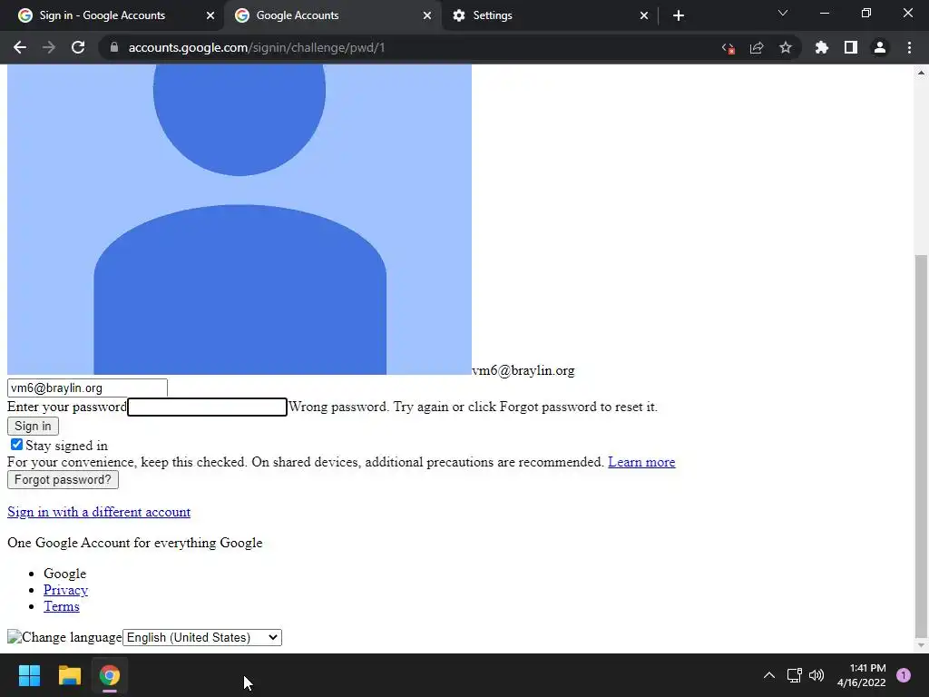Bookmark this page with the star
Image resolution: width=929 pixels, height=697 pixels.
[786, 47]
